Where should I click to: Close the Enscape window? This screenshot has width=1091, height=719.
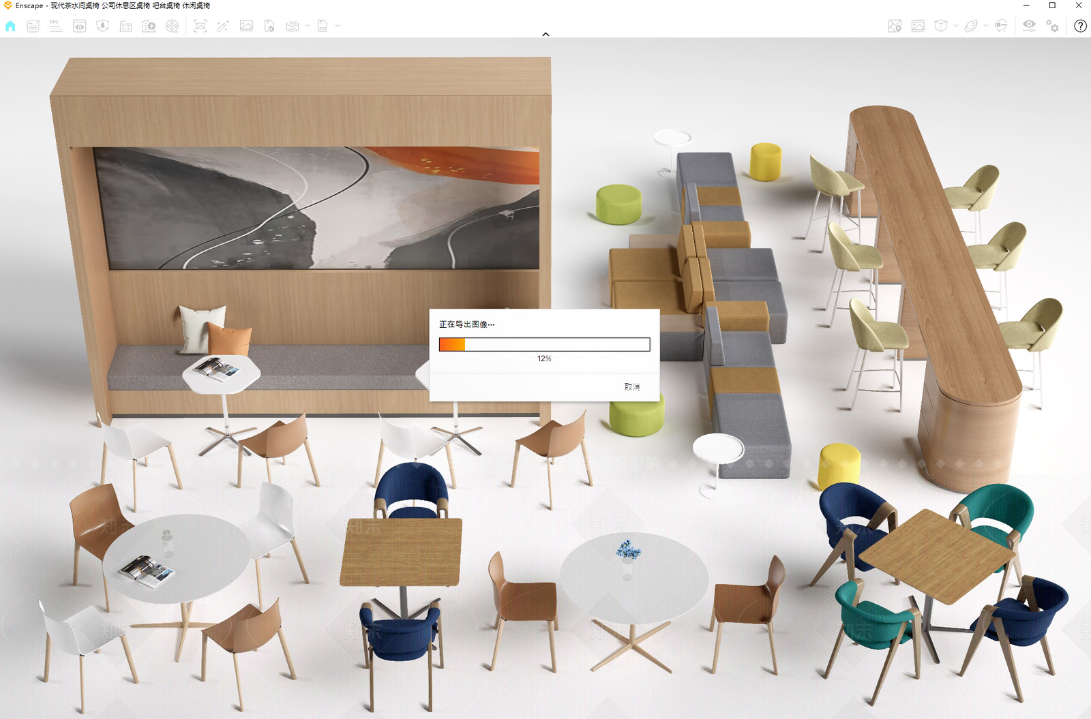click(1079, 5)
